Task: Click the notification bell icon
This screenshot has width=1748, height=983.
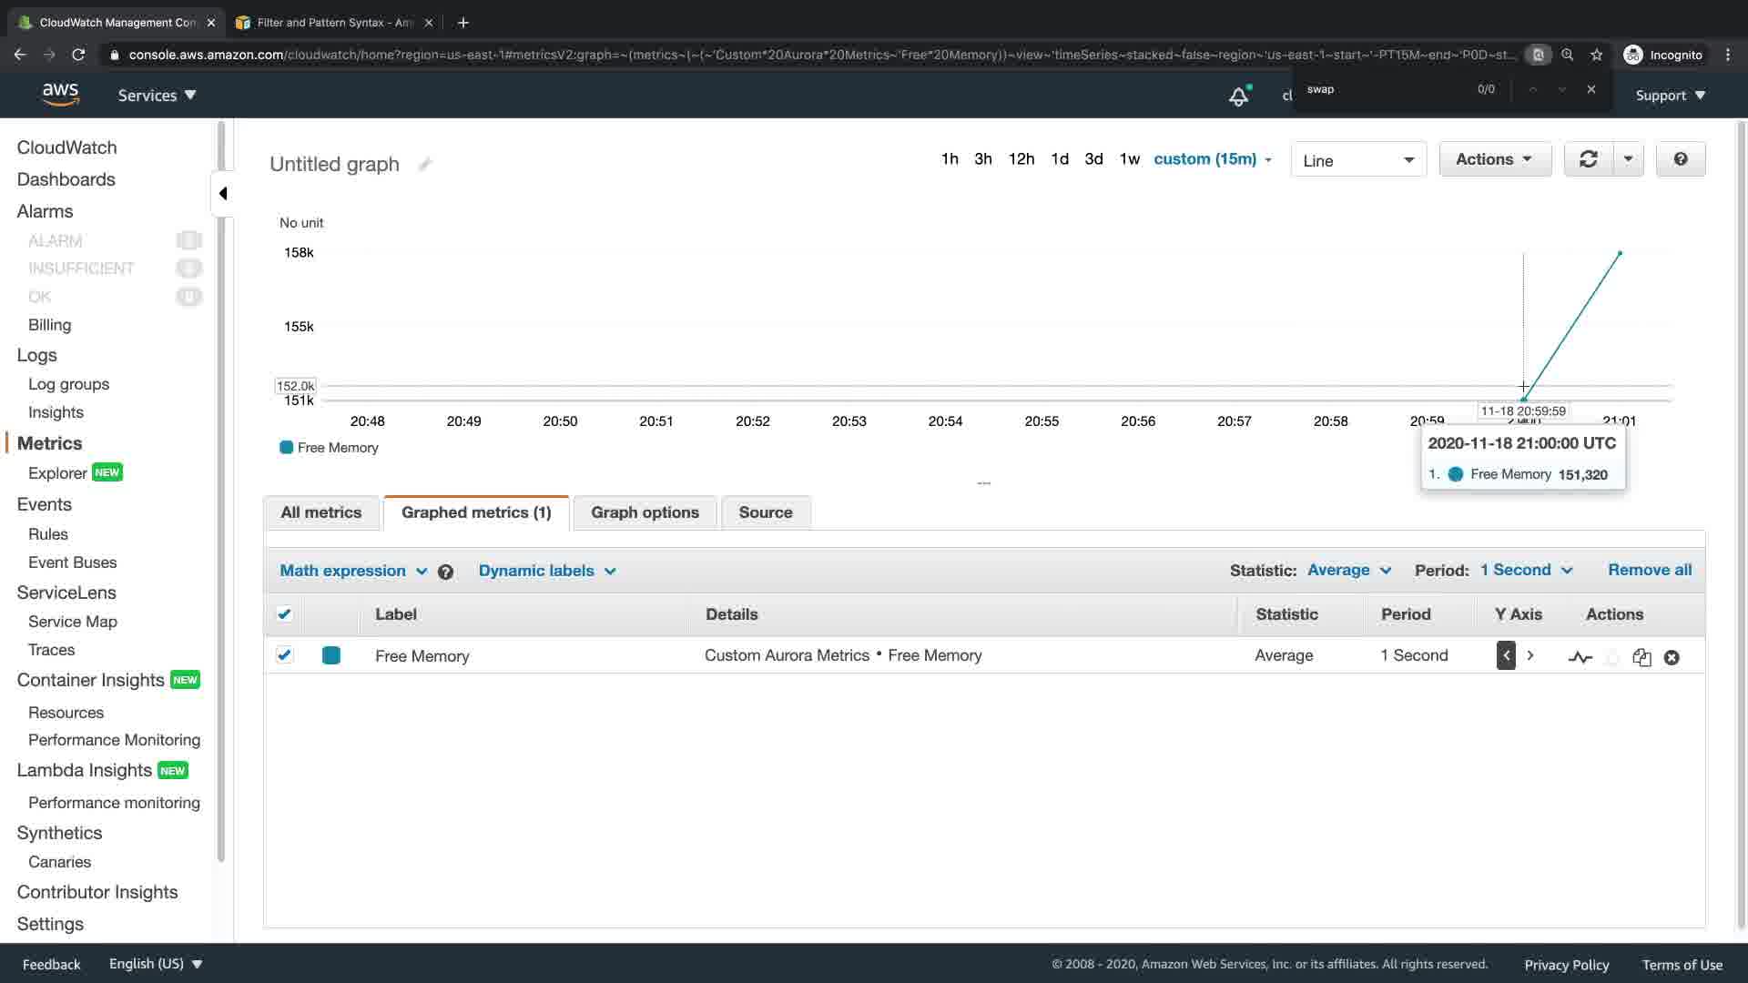Action: [1238, 96]
